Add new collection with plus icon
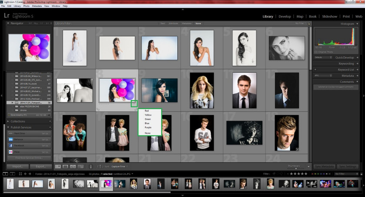This screenshot has width=365, height=197. pyautogui.click(x=50, y=121)
